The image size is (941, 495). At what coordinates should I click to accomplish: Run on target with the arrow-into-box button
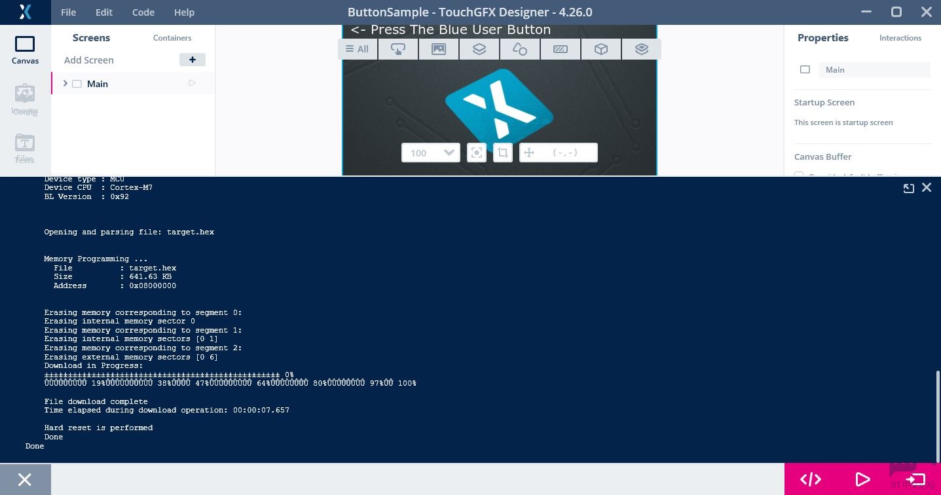pos(915,479)
